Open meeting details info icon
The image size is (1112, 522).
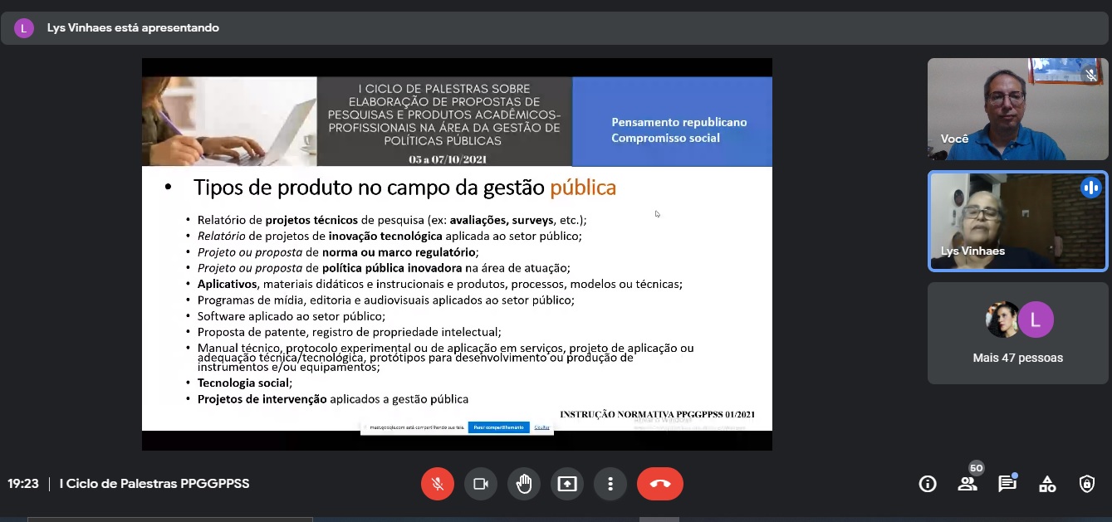927,483
